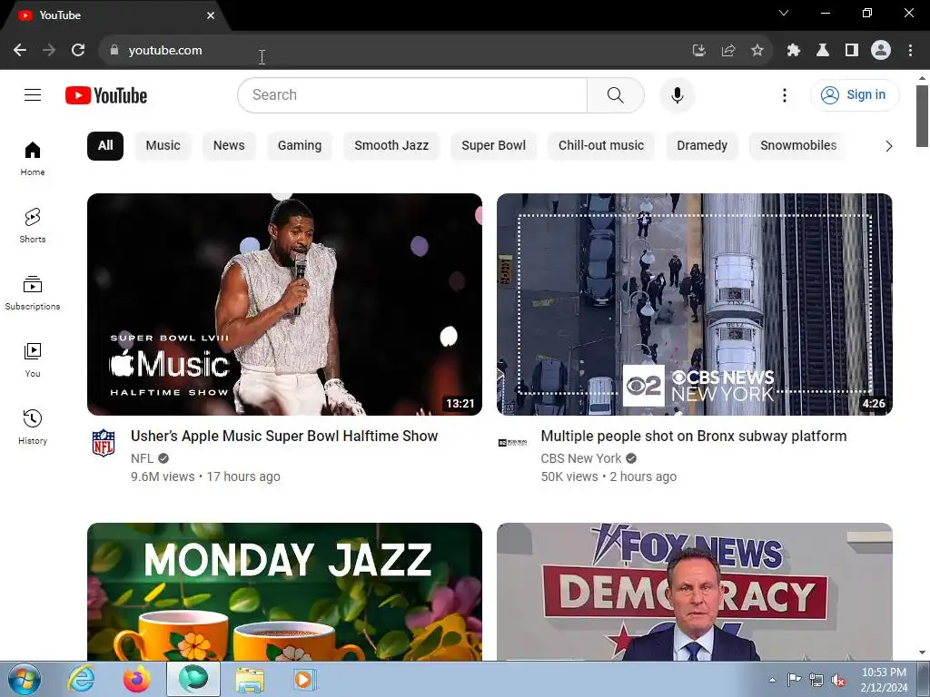This screenshot has width=930, height=697.
Task: Open the file explorer taskbar icon
Action: pos(250,679)
